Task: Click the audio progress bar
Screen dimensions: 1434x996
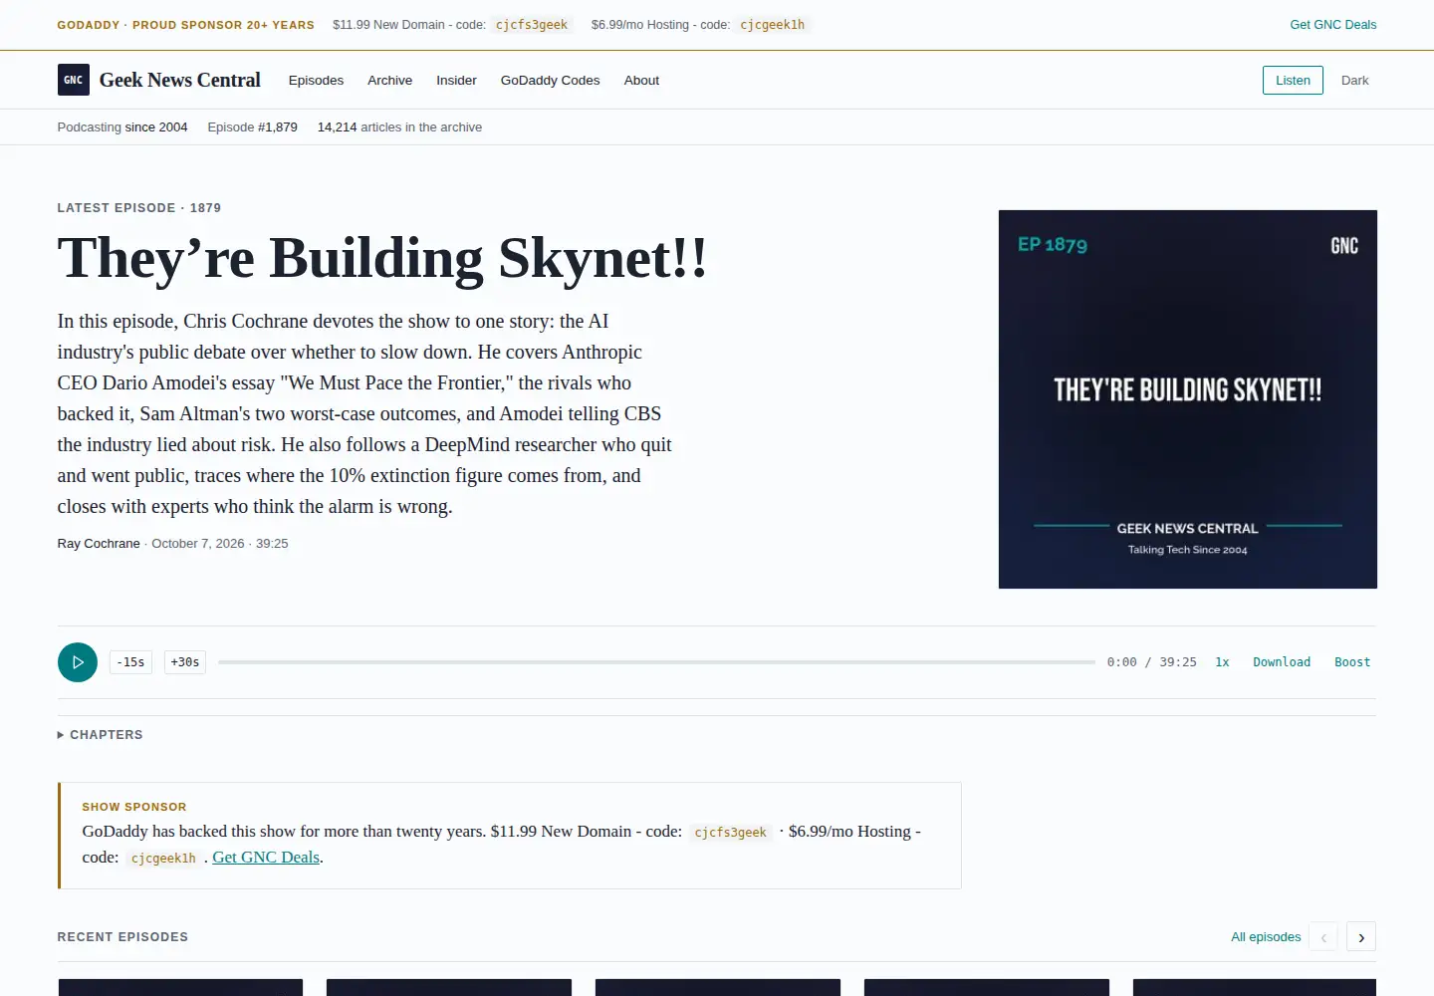Action: [656, 662]
